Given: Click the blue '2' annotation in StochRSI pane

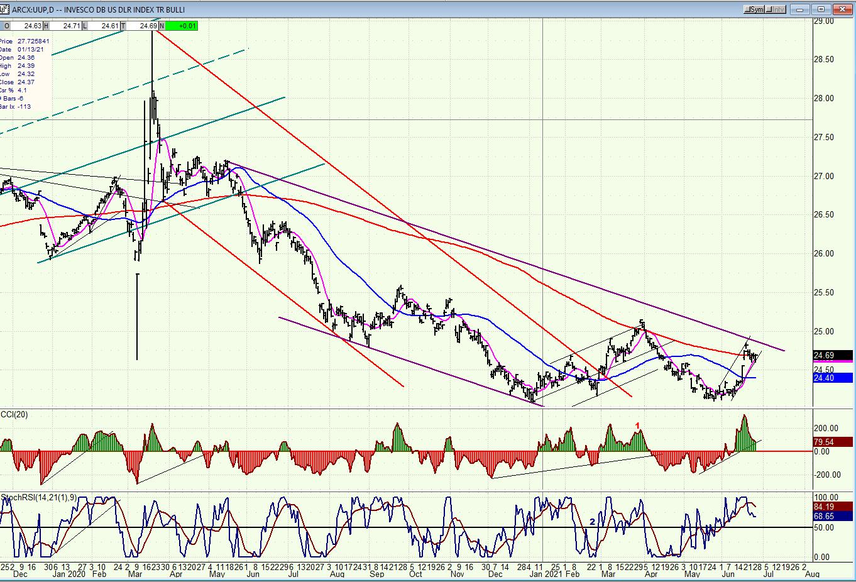Looking at the screenshot, I should tap(592, 522).
